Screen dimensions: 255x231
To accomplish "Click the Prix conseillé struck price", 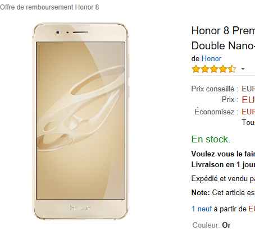I will (248, 89).
